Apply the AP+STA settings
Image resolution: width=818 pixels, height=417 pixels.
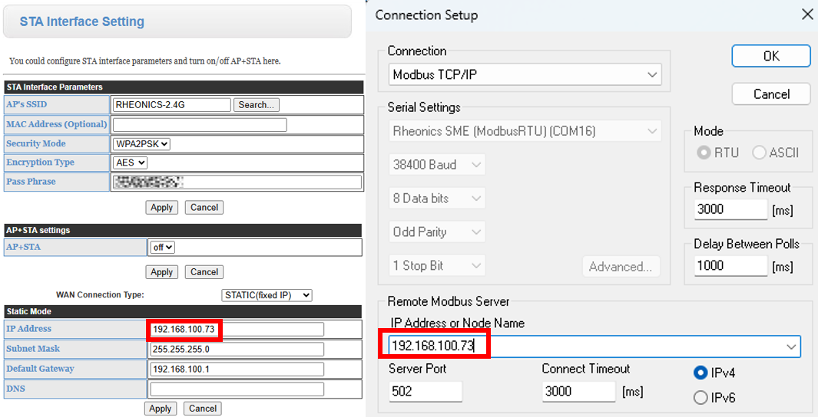click(161, 272)
